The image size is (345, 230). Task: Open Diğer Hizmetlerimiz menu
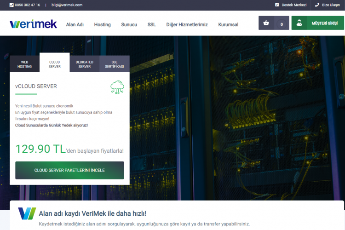187,25
